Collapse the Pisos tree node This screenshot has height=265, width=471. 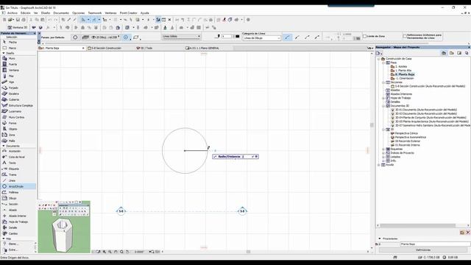(x=383, y=63)
